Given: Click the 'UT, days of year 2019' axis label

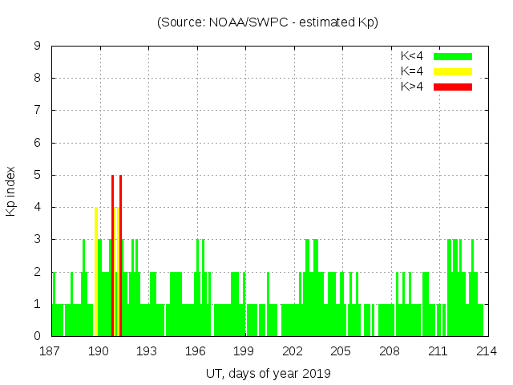Looking at the screenshot, I should click(268, 373).
